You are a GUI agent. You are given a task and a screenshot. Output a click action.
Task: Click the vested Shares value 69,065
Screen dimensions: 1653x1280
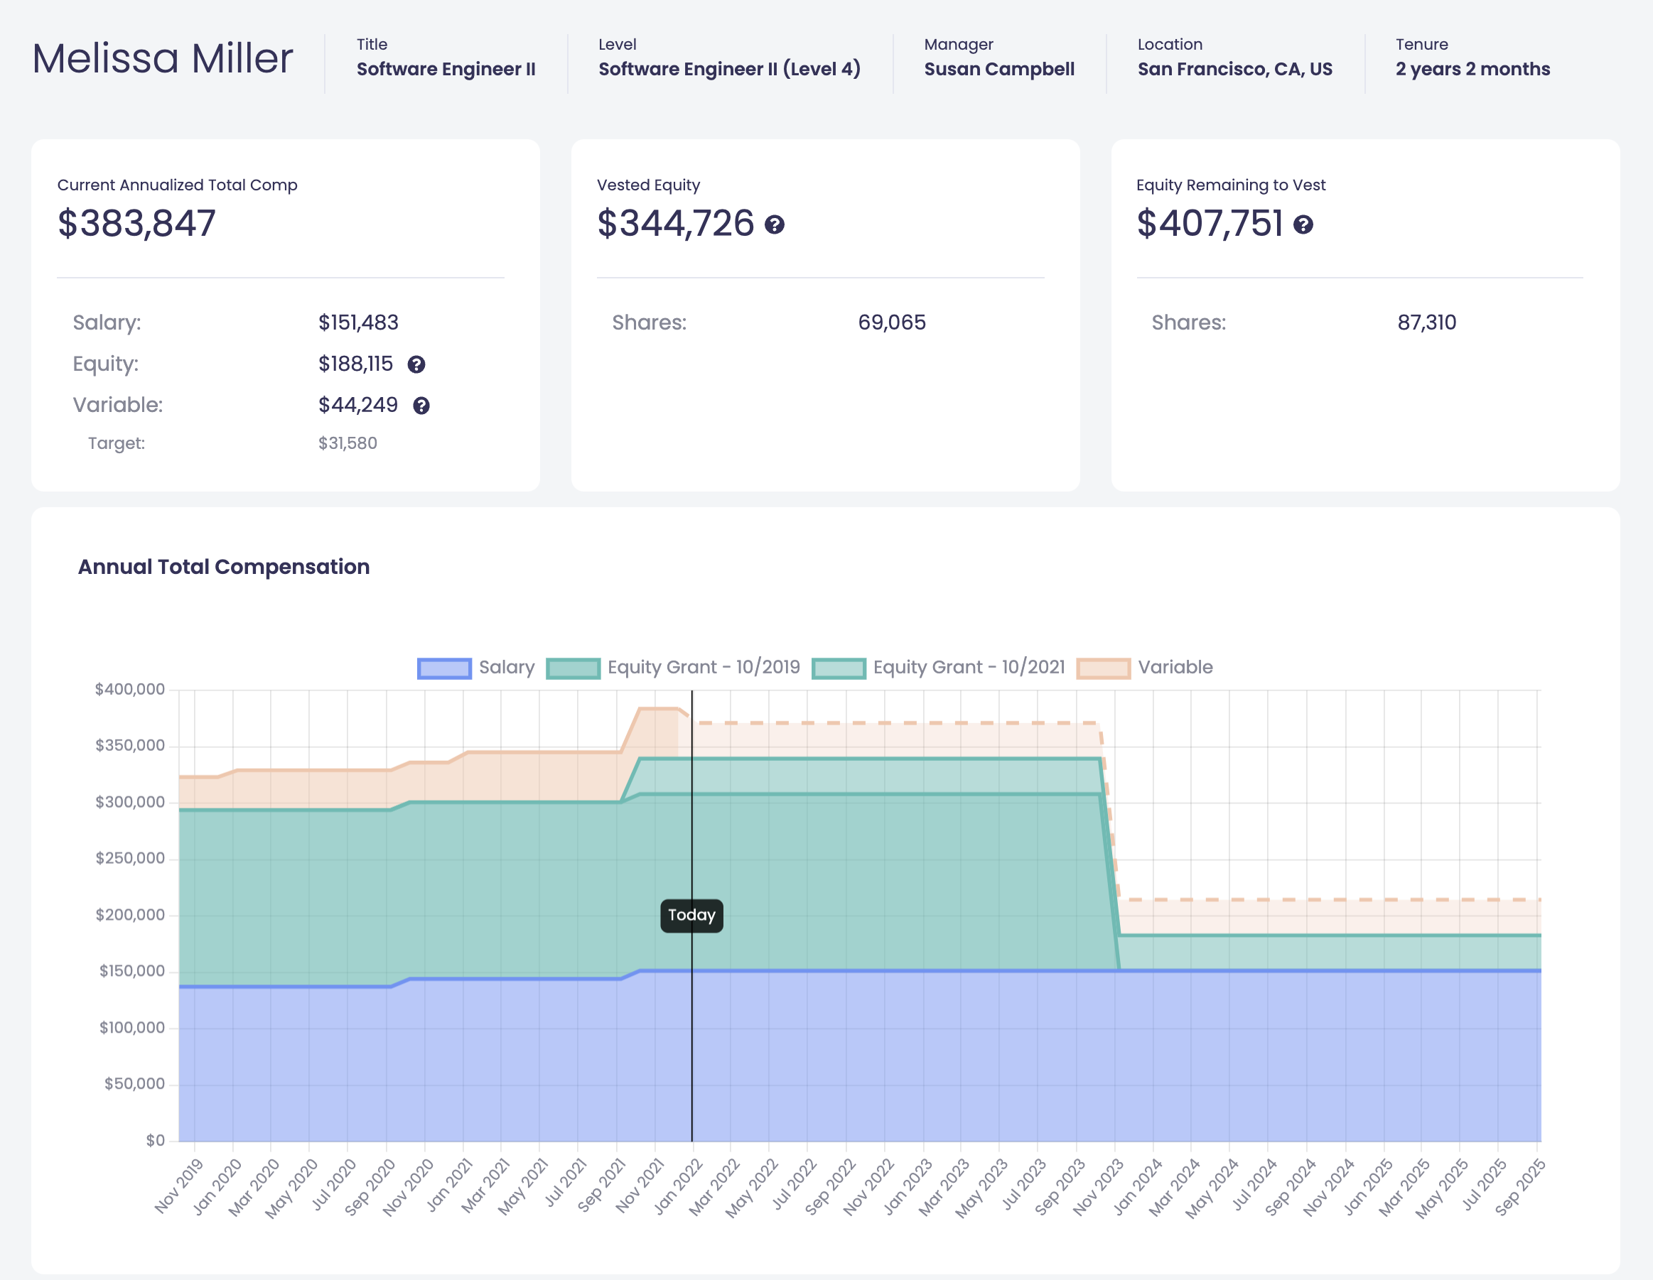coord(891,322)
